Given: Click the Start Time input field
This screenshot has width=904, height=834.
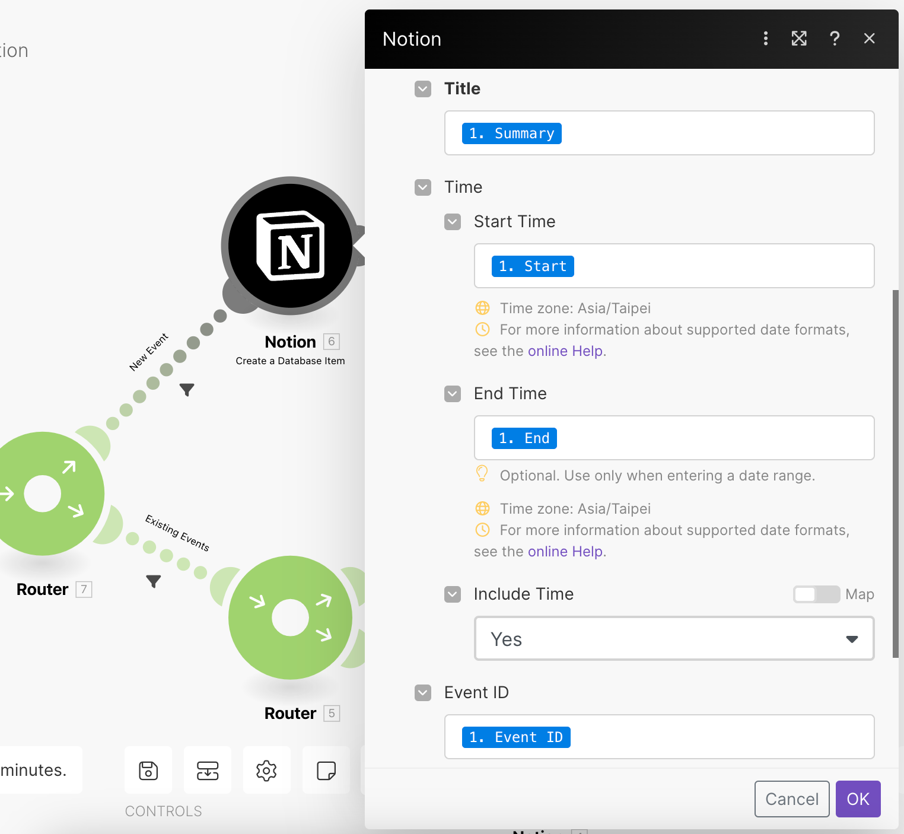Looking at the screenshot, I should coord(674,266).
